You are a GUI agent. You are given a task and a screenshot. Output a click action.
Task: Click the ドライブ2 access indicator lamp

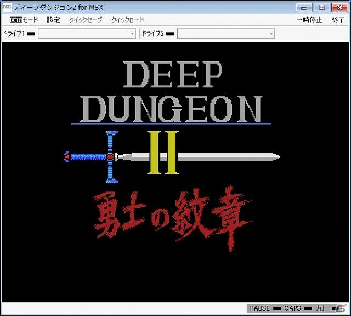click(x=170, y=34)
